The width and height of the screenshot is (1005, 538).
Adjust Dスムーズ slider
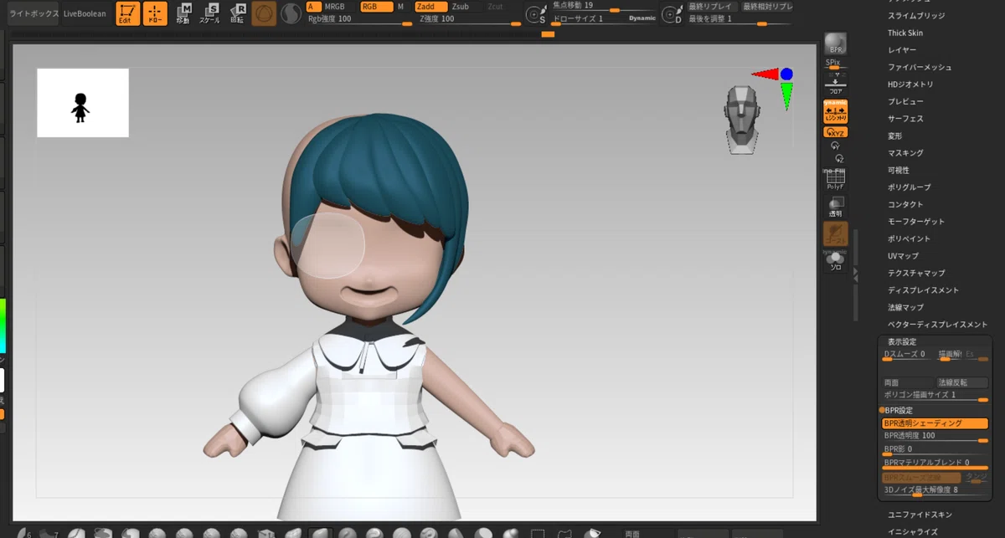click(x=908, y=355)
